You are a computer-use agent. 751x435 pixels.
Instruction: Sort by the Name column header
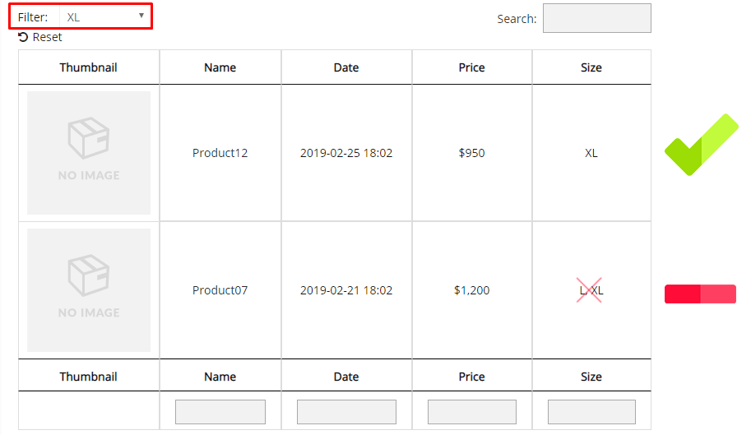pyautogui.click(x=220, y=67)
